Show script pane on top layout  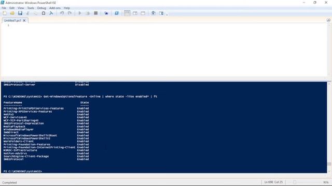coord(127,13)
